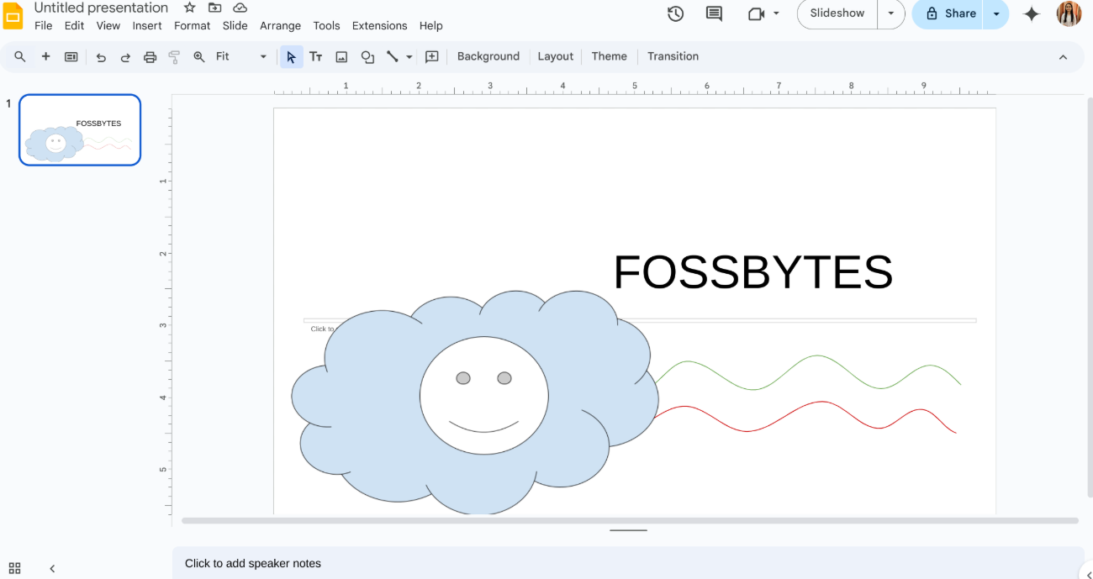The height and width of the screenshot is (579, 1093).
Task: Open the Gemini assistant
Action: (1032, 13)
